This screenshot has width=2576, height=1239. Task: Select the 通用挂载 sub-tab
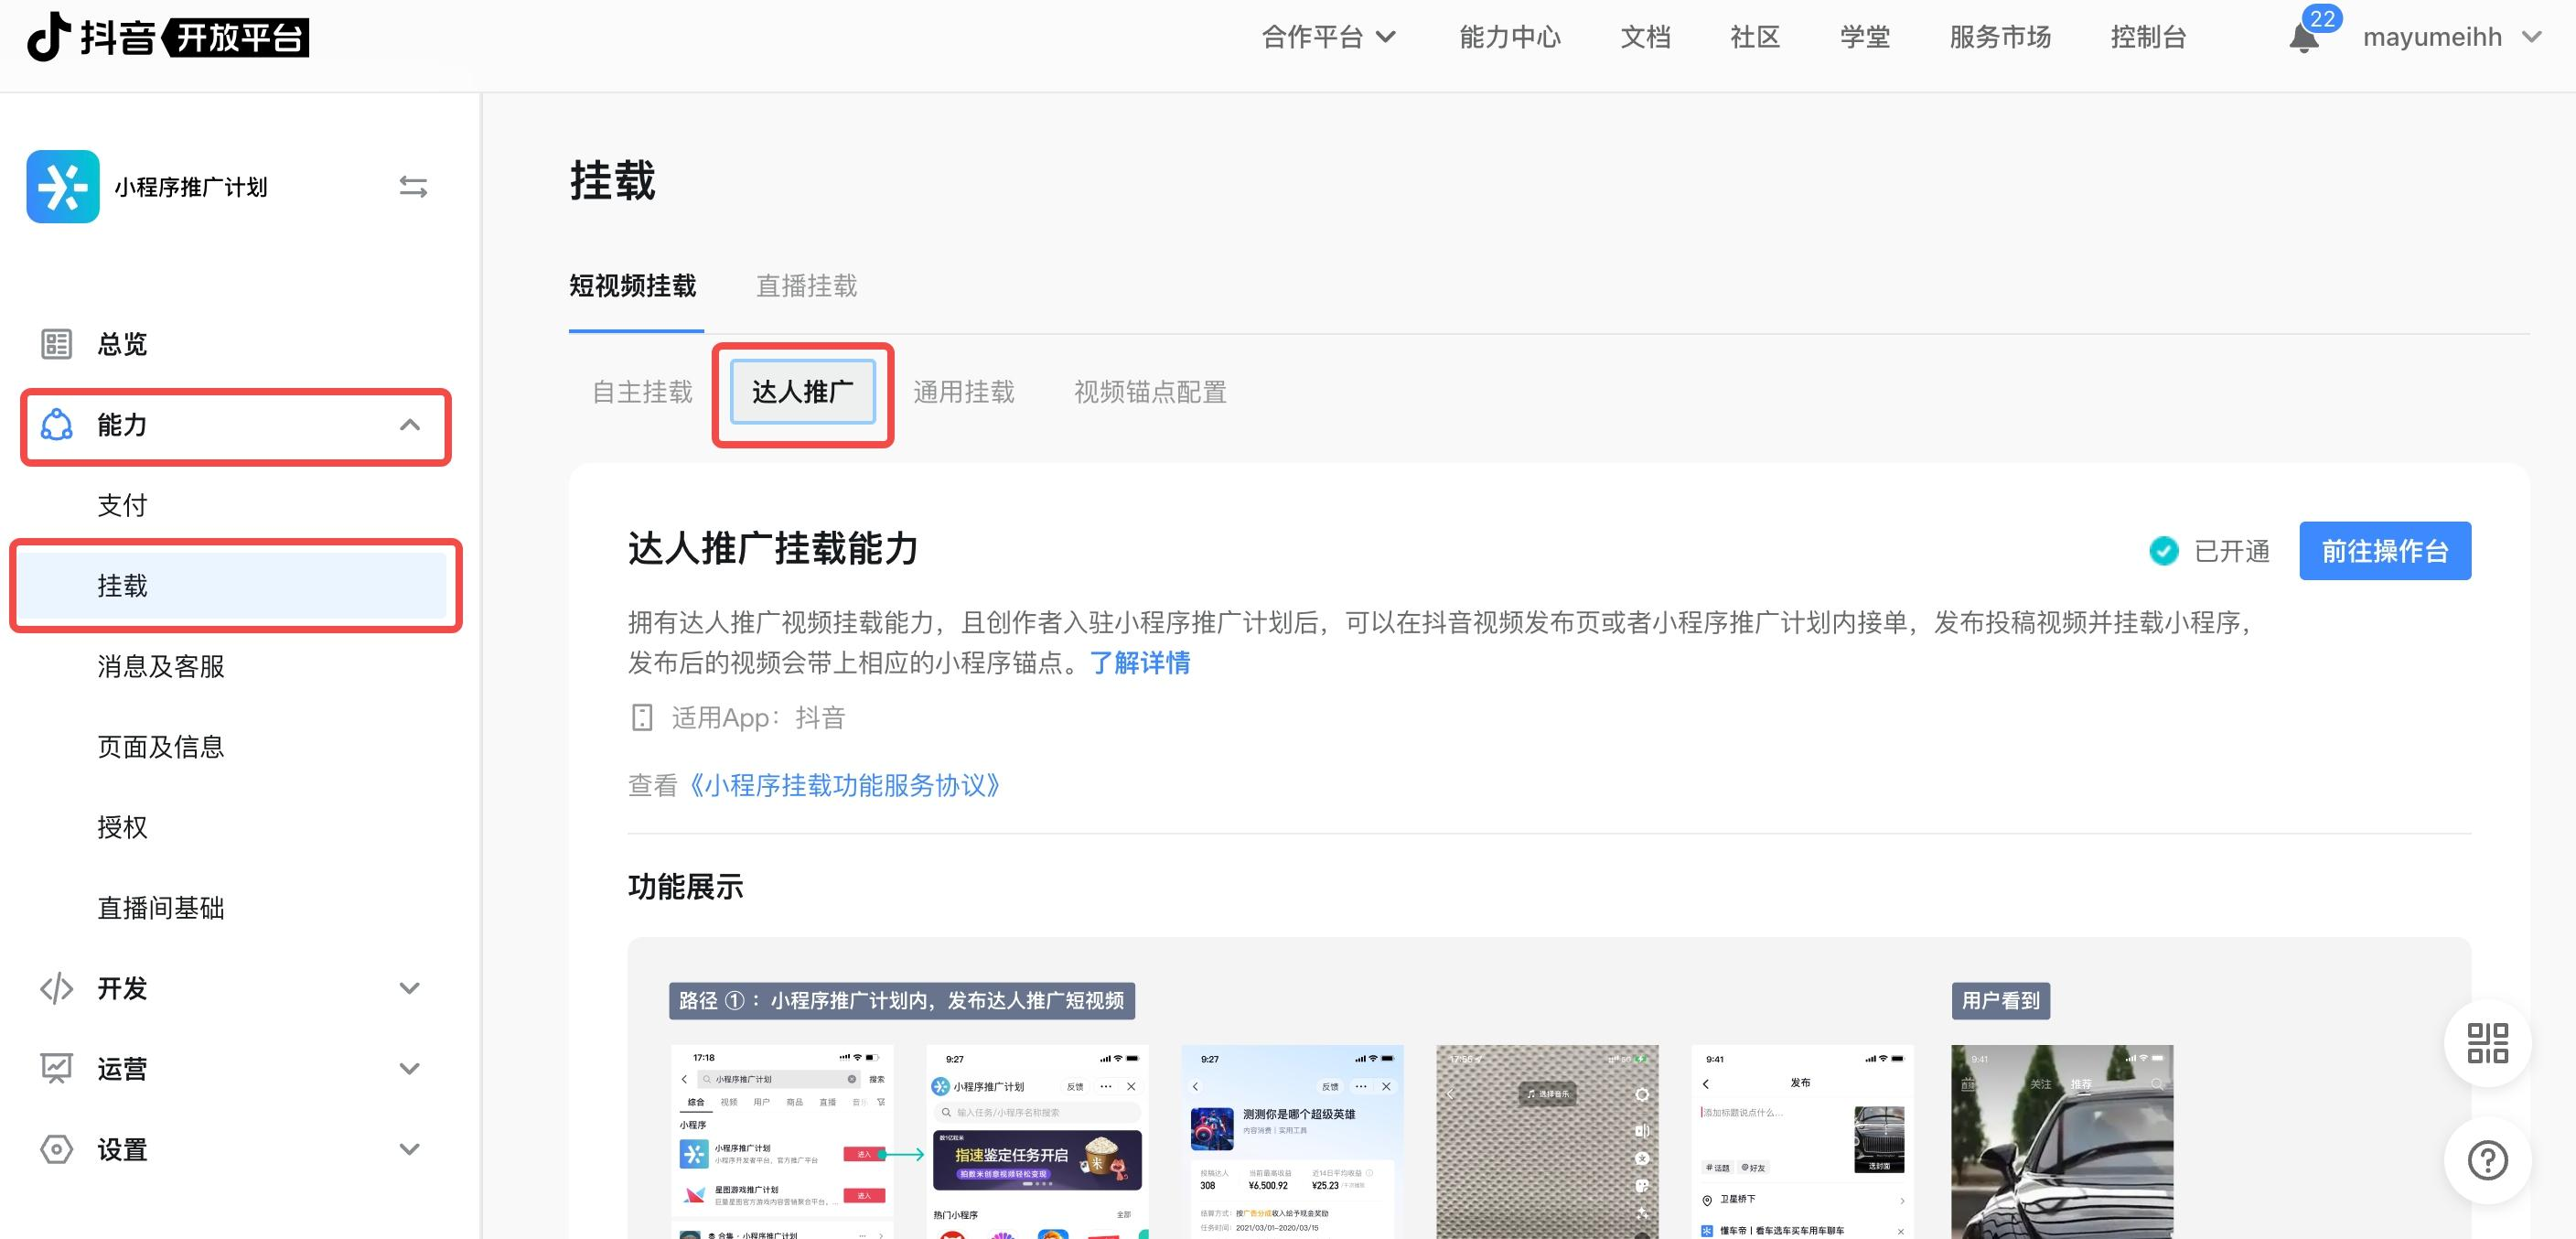pos(964,392)
